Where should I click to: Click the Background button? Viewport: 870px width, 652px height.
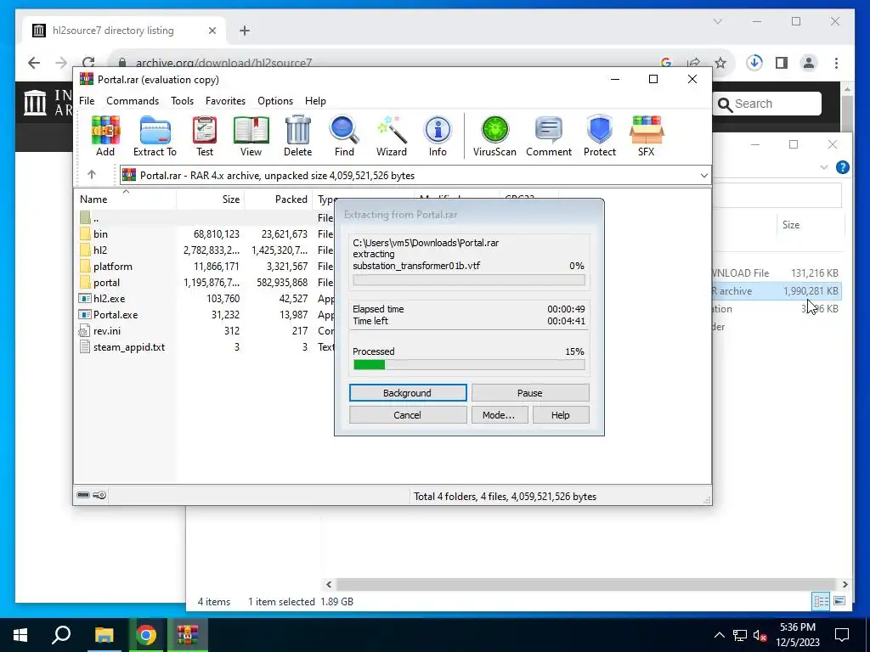[408, 393]
